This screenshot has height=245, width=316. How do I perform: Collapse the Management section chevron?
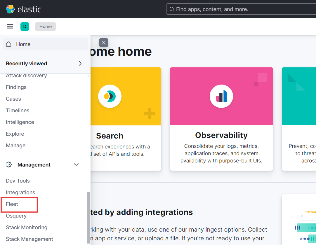tap(76, 164)
